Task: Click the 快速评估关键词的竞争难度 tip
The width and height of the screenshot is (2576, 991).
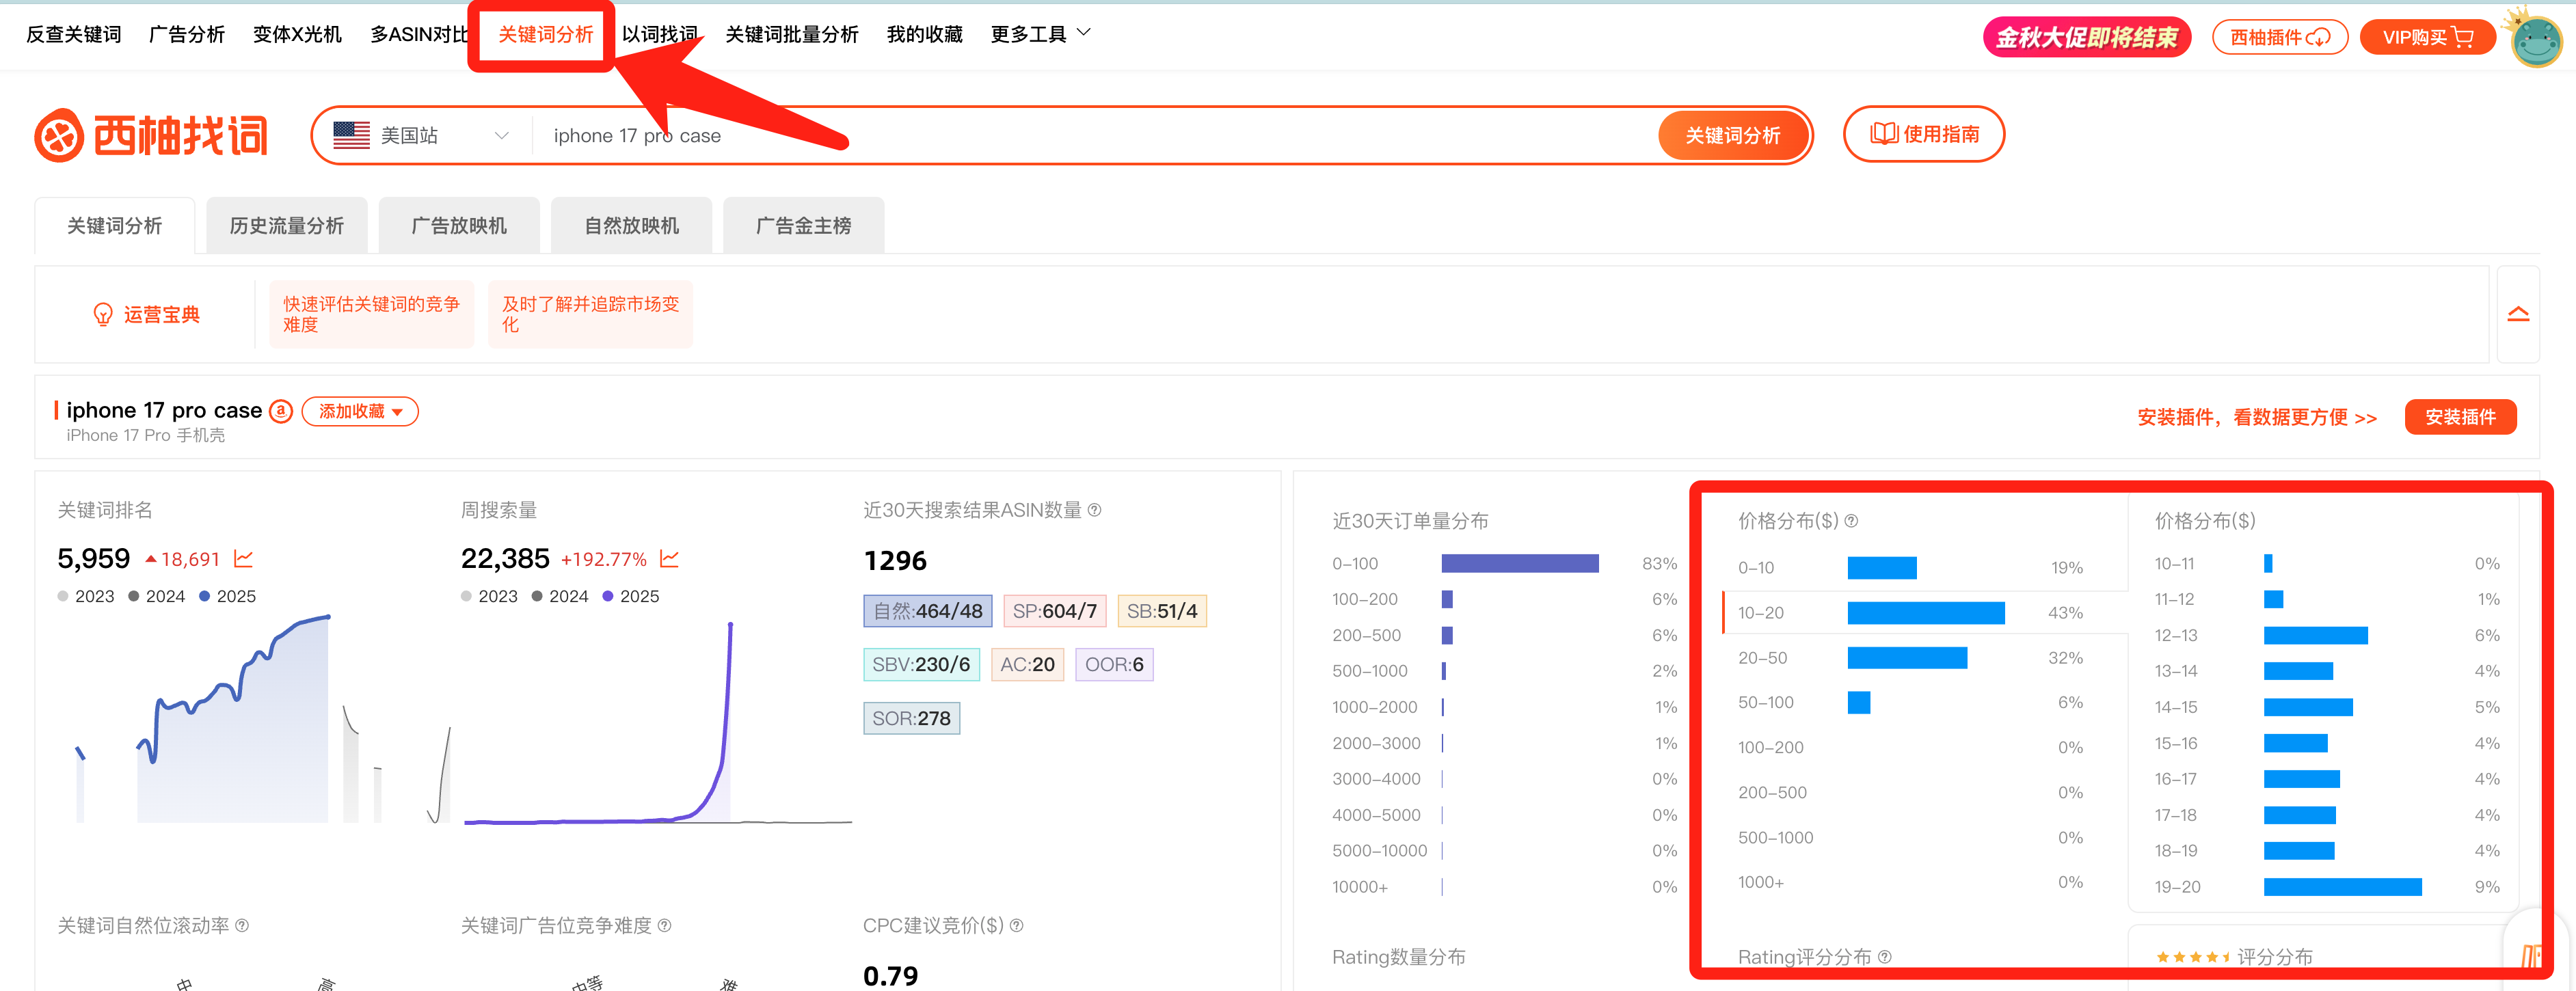Action: [371, 314]
